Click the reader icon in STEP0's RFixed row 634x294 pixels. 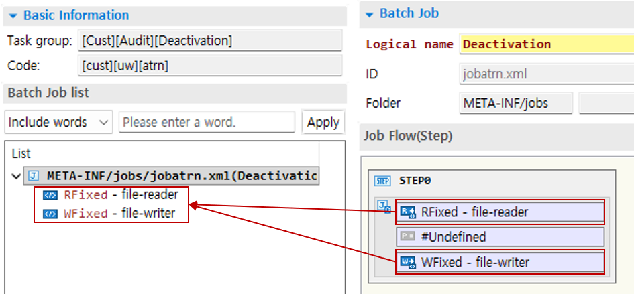click(407, 212)
